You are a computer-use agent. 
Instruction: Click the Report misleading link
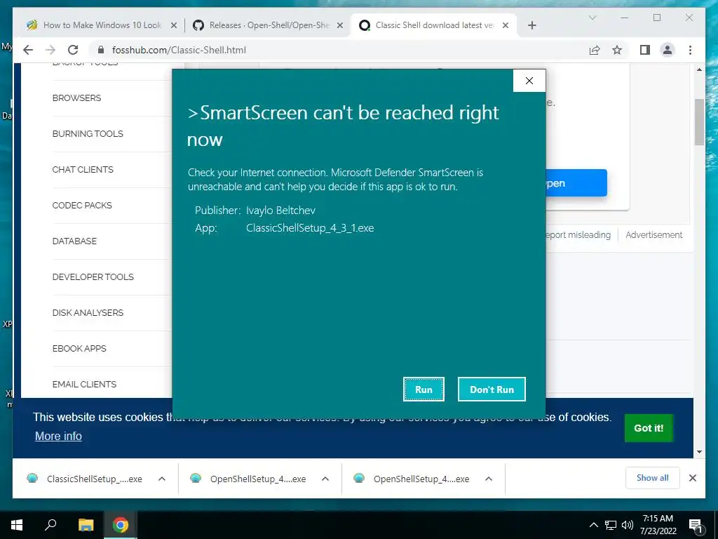click(x=578, y=234)
